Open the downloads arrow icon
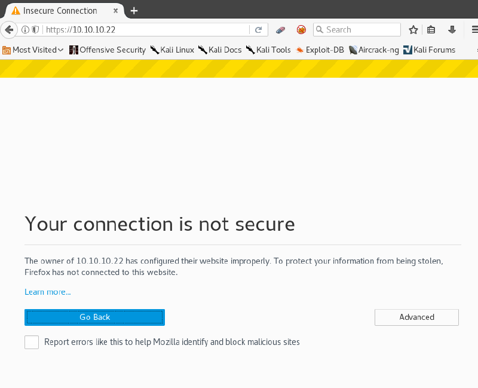The width and height of the screenshot is (478, 388). [452, 29]
